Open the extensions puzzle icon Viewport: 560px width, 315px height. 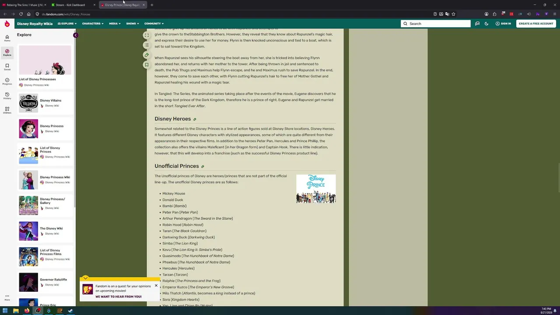pyautogui.click(x=494, y=14)
